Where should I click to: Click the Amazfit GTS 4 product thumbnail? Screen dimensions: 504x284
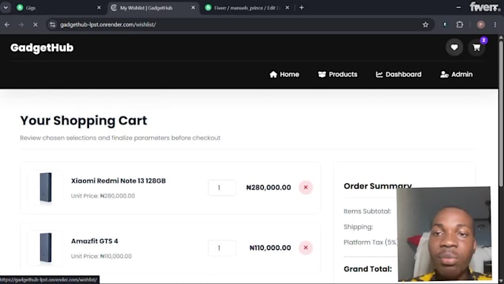[x=45, y=248]
